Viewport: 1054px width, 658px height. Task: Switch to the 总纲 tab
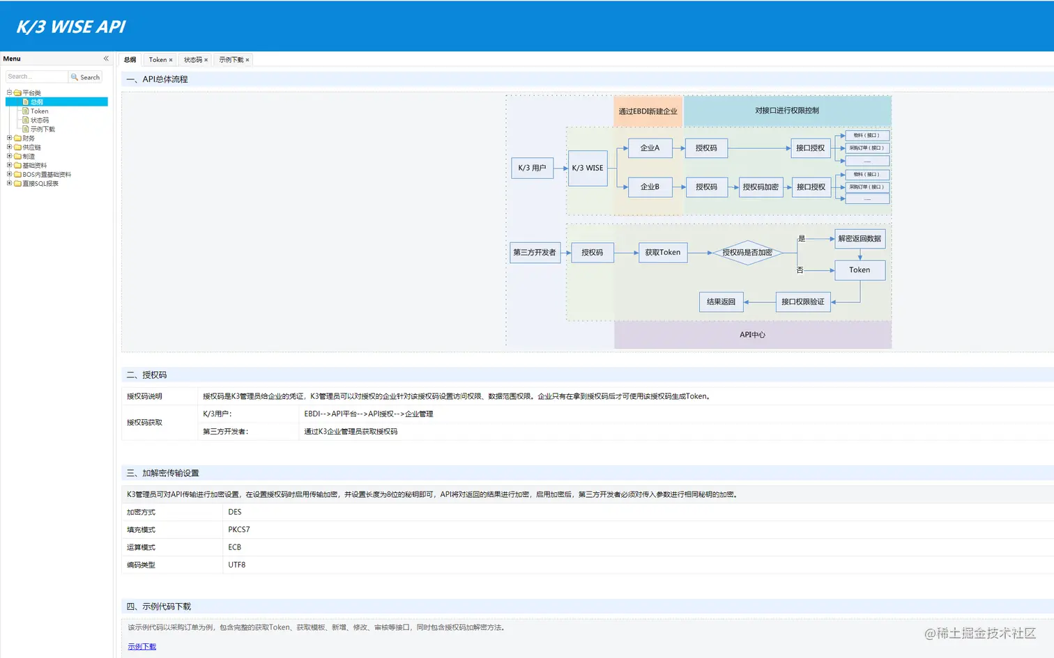pos(130,60)
